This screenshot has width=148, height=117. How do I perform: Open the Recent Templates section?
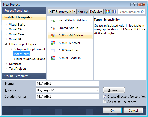[24, 11]
